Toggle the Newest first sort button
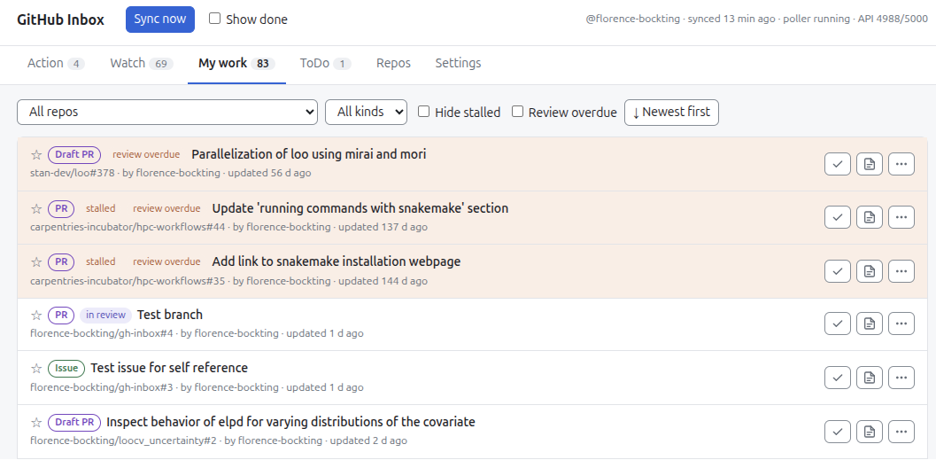Screen dimensions: 936x460 click(x=671, y=113)
